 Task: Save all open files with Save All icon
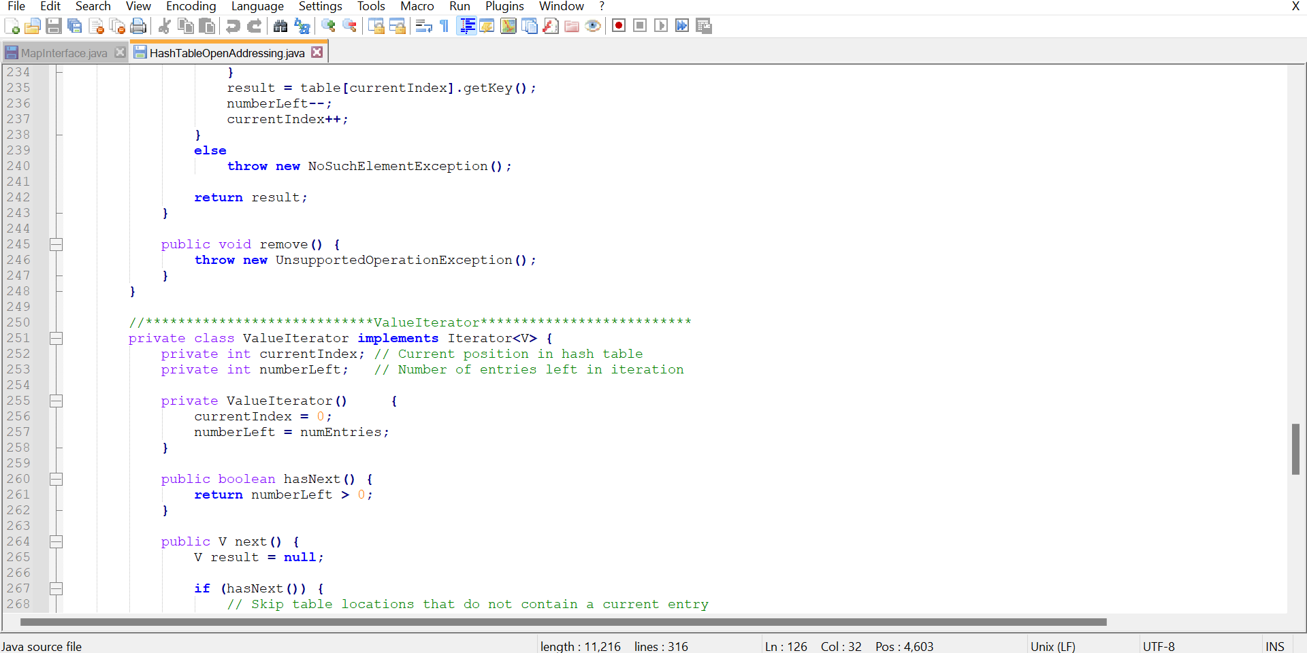[75, 25]
